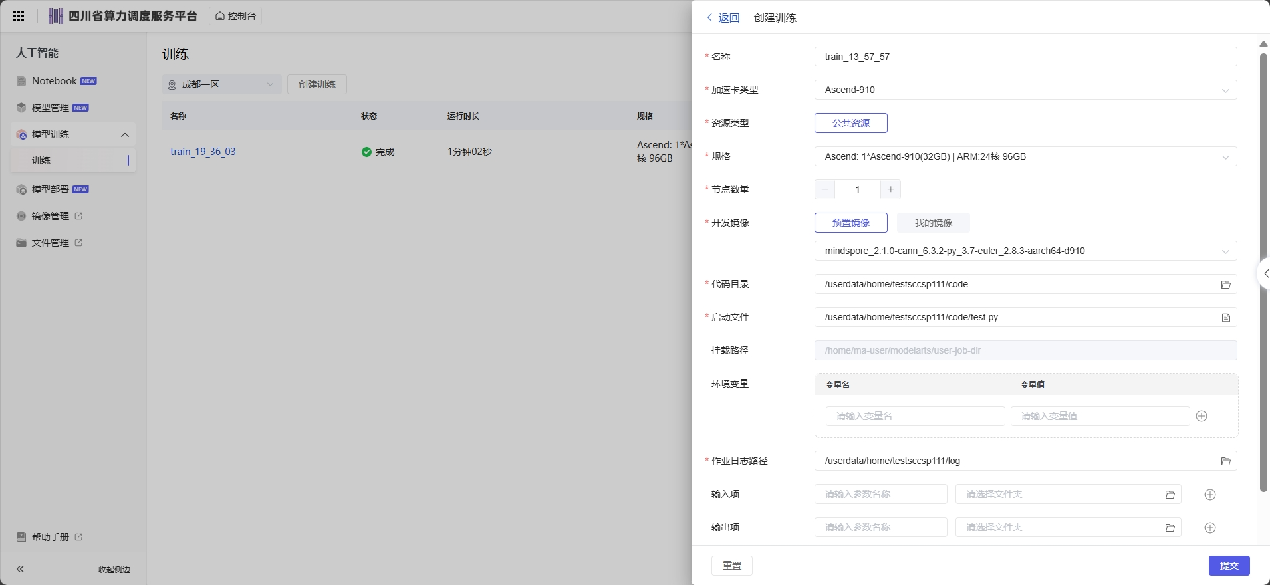
Task: Open external link icon next to 镜像管理
Action: [x=78, y=216]
